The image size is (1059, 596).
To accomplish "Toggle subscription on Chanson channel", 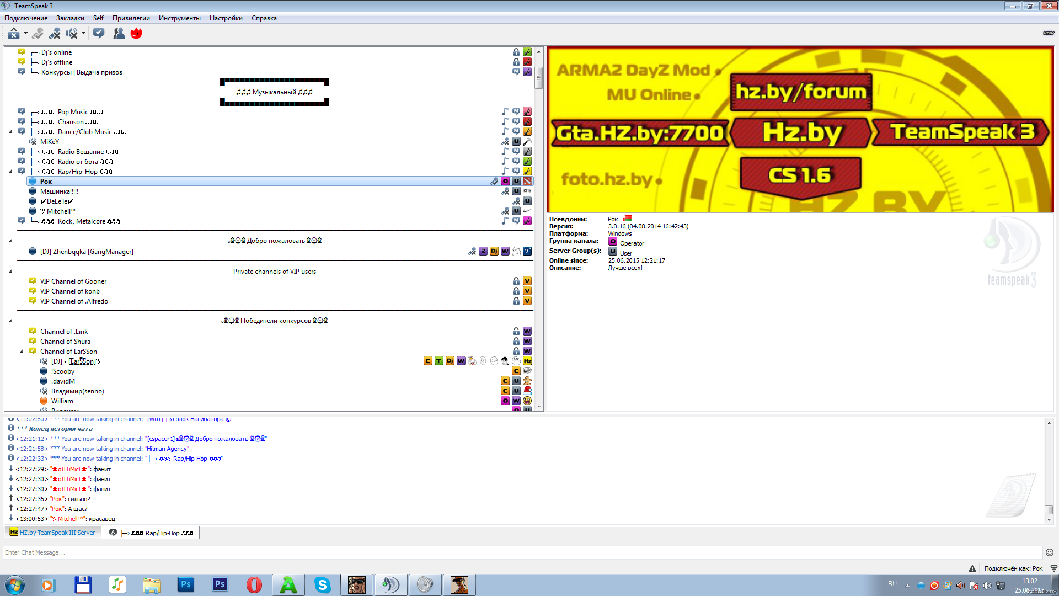I will [x=22, y=121].
